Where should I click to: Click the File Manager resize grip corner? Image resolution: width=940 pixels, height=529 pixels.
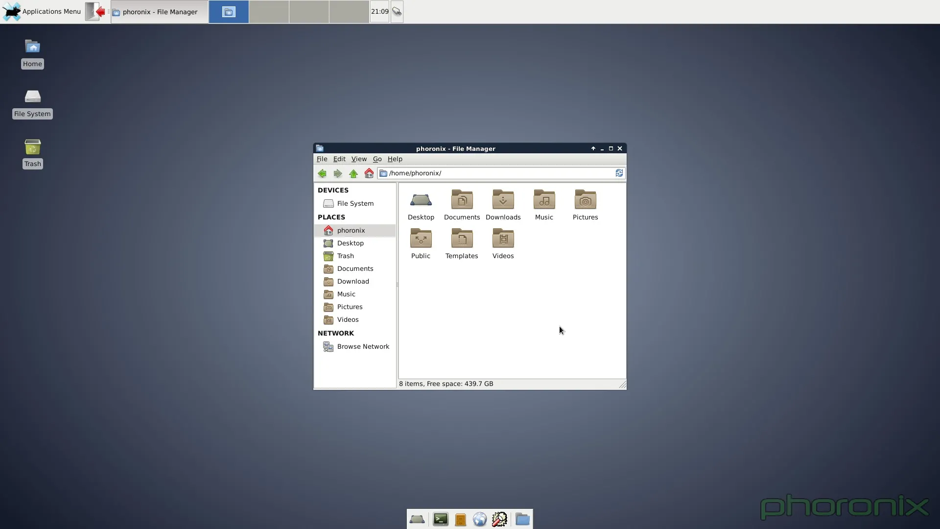point(622,385)
